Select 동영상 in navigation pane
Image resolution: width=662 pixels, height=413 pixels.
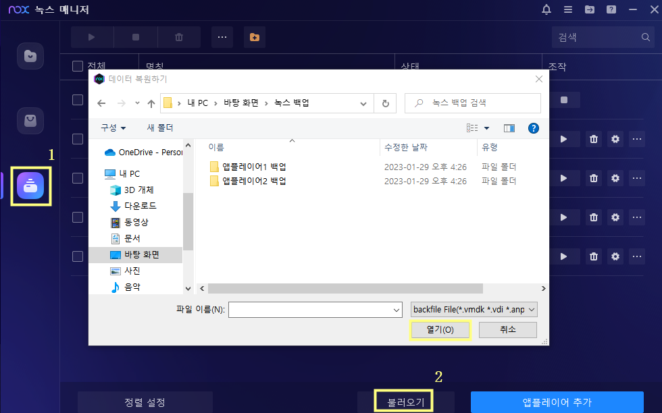click(130, 222)
